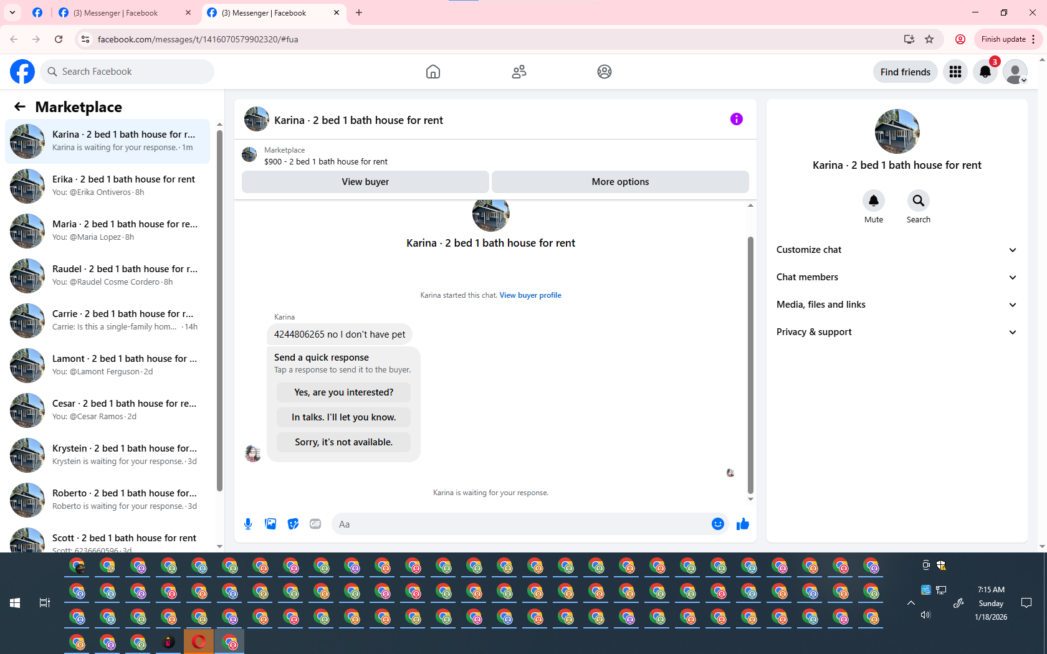Image resolution: width=1047 pixels, height=654 pixels.
Task: Open the Windows Start menu
Action: (15, 603)
